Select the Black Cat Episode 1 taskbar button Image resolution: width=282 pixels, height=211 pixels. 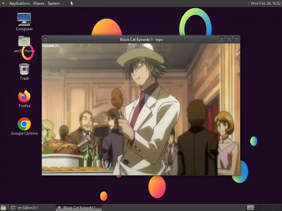[x=79, y=208]
